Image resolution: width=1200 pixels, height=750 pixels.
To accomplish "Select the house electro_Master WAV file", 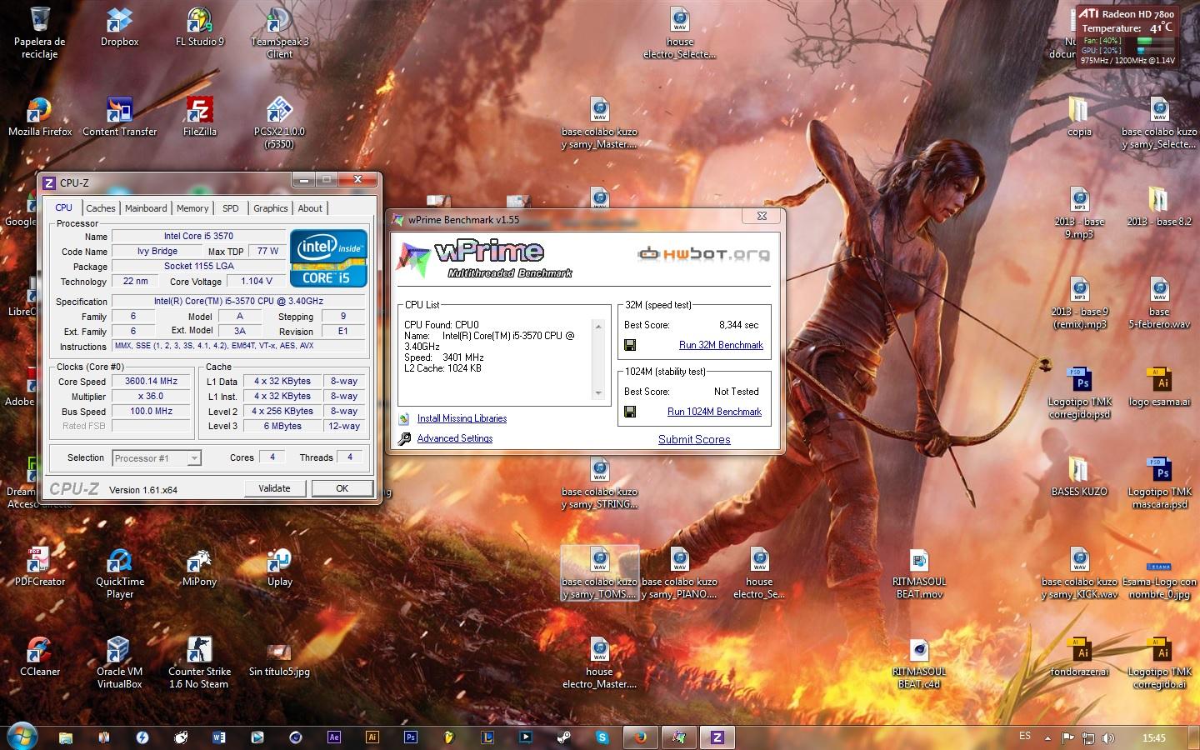I will pos(599,662).
